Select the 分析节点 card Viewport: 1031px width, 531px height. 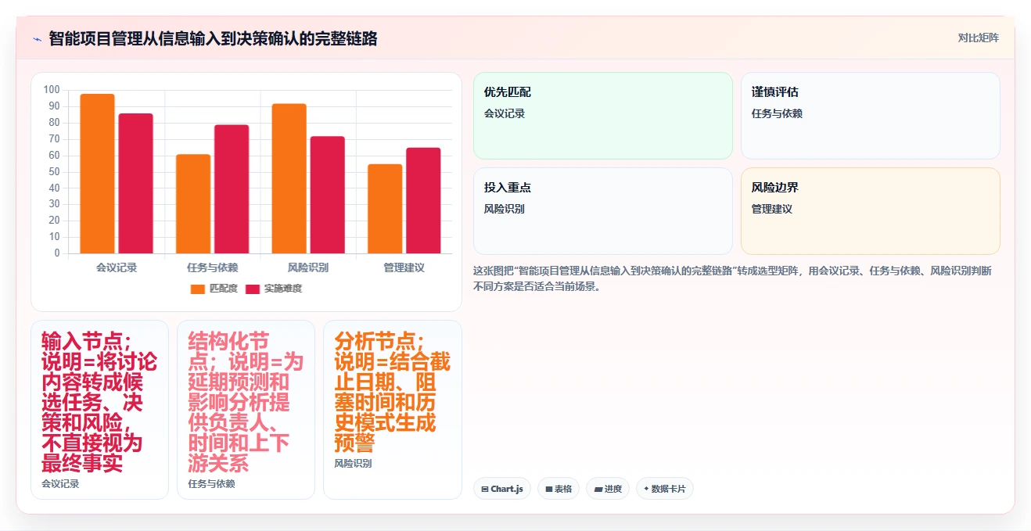point(393,410)
